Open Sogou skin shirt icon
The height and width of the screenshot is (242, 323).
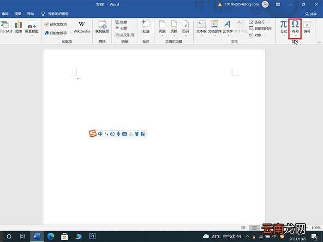click(137, 134)
